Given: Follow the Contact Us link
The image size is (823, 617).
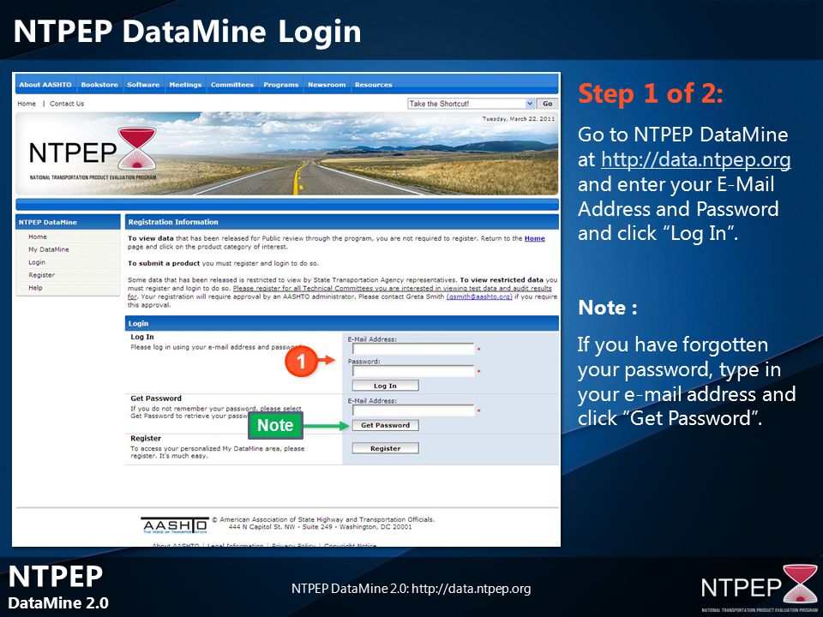Looking at the screenshot, I should click(67, 104).
